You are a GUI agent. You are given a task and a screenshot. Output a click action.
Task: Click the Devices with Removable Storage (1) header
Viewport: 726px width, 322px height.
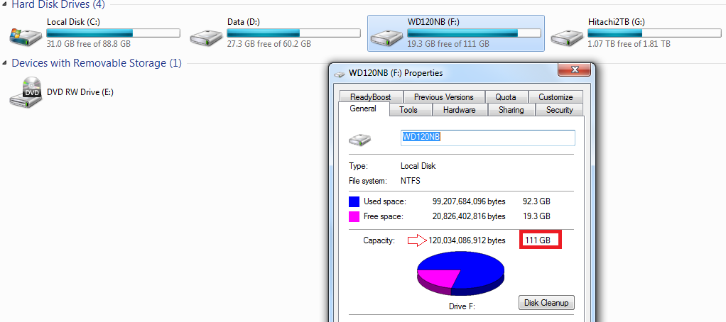click(x=97, y=63)
